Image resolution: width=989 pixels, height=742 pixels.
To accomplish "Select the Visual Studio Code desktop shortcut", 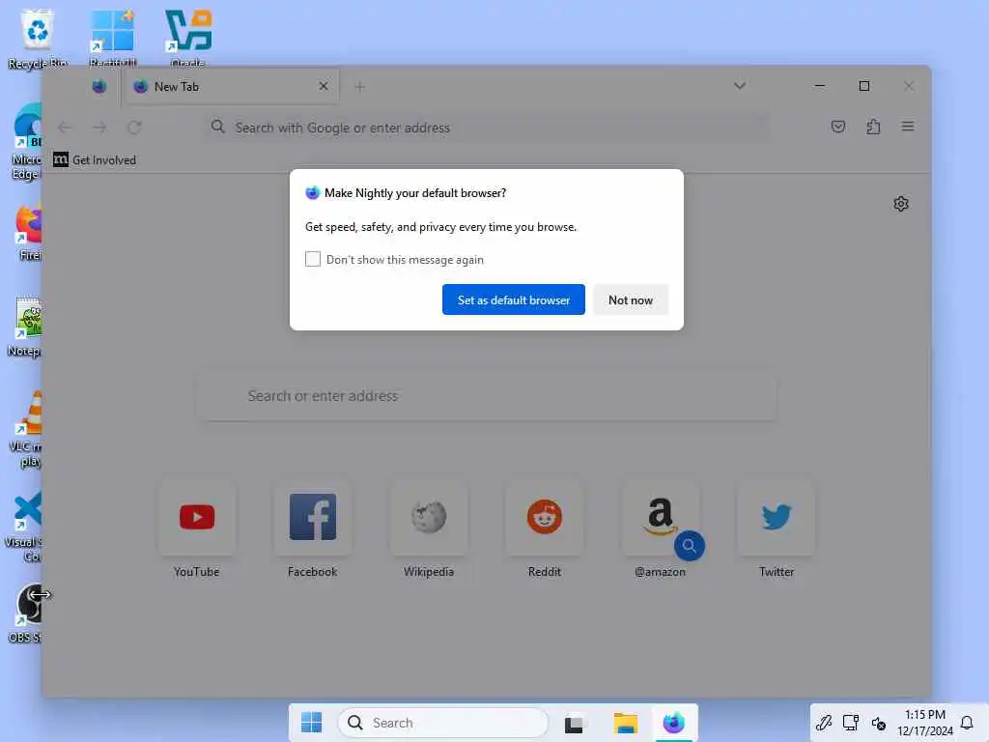I will tap(25, 527).
